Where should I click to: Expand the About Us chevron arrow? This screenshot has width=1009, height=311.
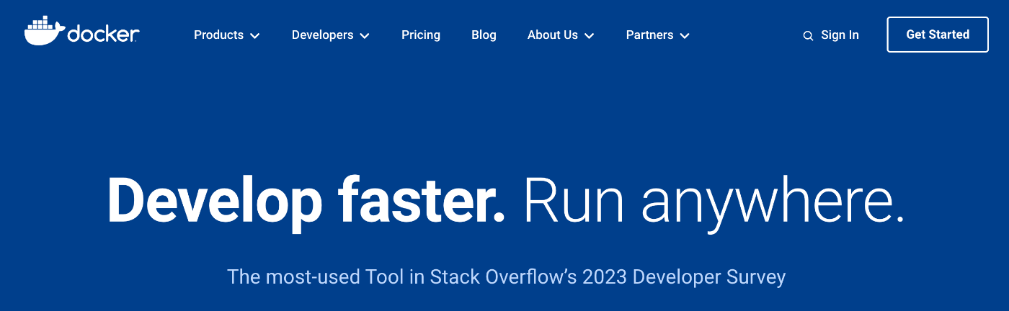[x=590, y=35]
